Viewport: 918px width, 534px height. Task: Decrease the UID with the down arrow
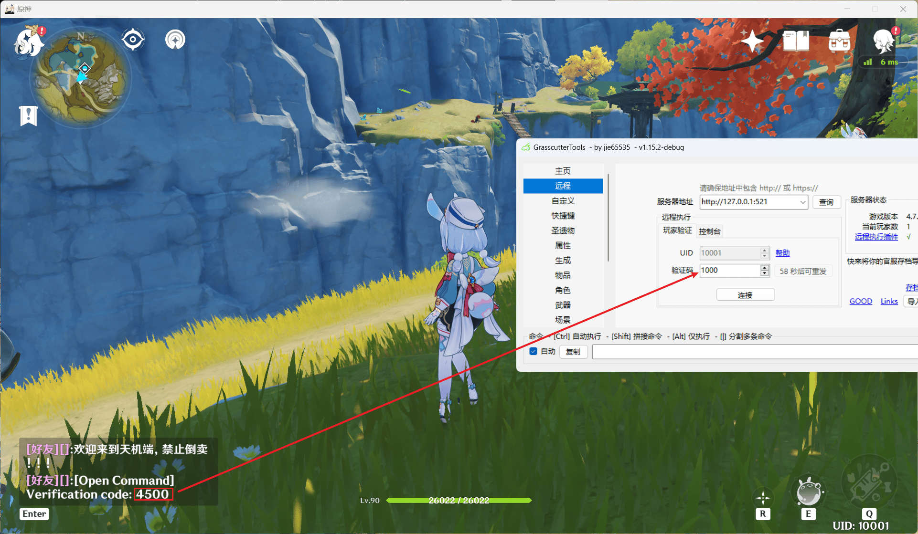pos(765,256)
